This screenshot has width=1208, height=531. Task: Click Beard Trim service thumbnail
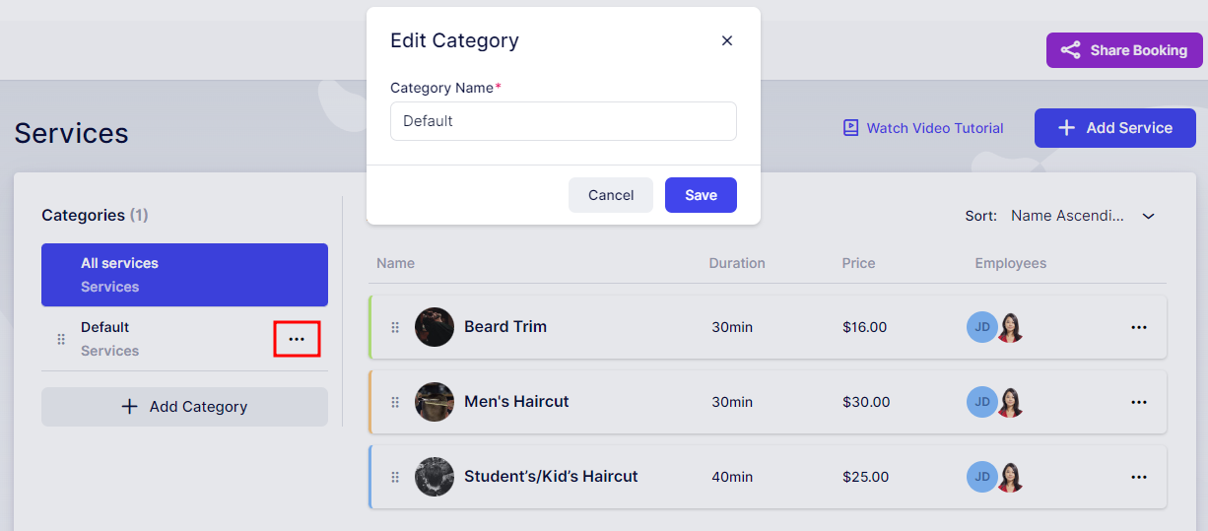pyautogui.click(x=435, y=327)
